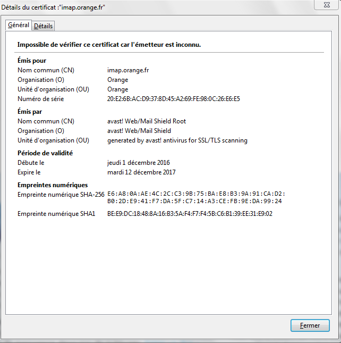Select the Général tab
This screenshot has height=343, width=341.
coord(19,25)
